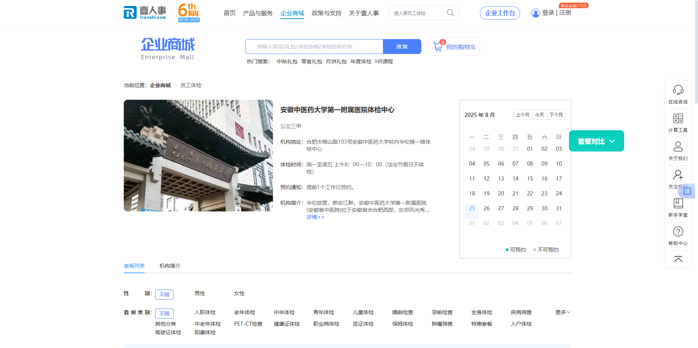
Task: Open 政策与支持 menu item
Action: (x=327, y=13)
